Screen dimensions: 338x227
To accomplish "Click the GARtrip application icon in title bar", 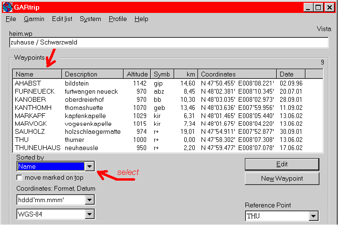I will (x=7, y=7).
